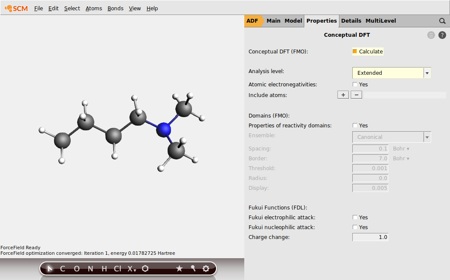Viewport: 450px width, 280px height.
Task: Open the gear settings tool in the bottom toolbar
Action: [x=206, y=268]
